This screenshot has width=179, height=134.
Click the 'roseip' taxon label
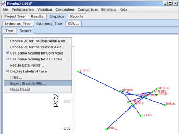click(x=147, y=115)
